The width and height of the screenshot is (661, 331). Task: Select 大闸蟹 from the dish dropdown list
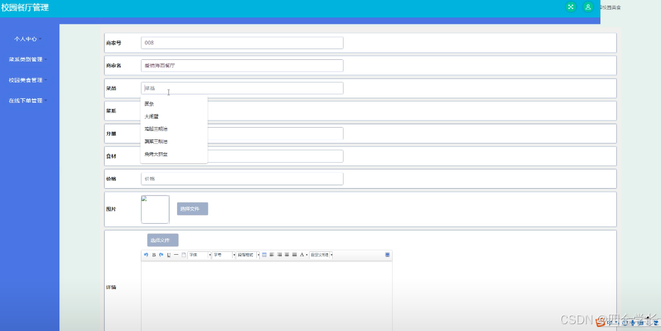[174, 116]
